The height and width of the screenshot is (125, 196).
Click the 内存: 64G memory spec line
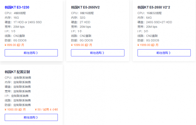tap(144, 18)
